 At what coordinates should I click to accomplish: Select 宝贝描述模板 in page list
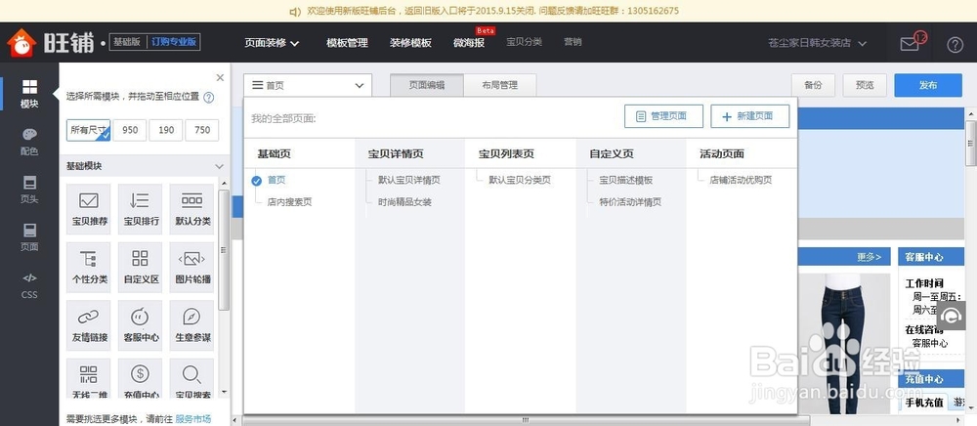(x=626, y=180)
